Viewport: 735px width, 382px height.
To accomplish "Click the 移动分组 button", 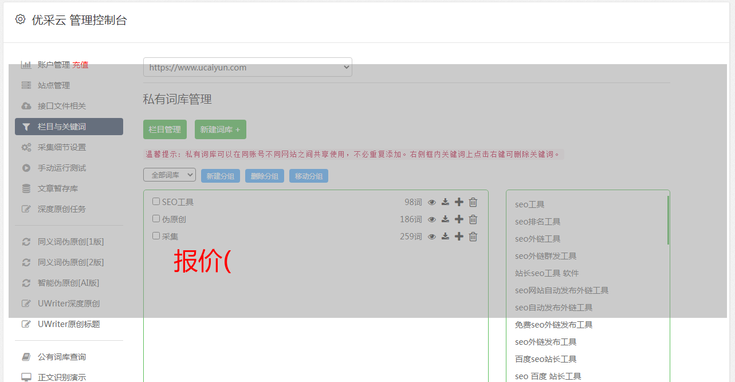I will pyautogui.click(x=309, y=176).
